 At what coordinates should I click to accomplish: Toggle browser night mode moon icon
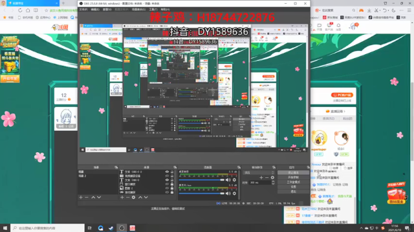tap(394, 10)
